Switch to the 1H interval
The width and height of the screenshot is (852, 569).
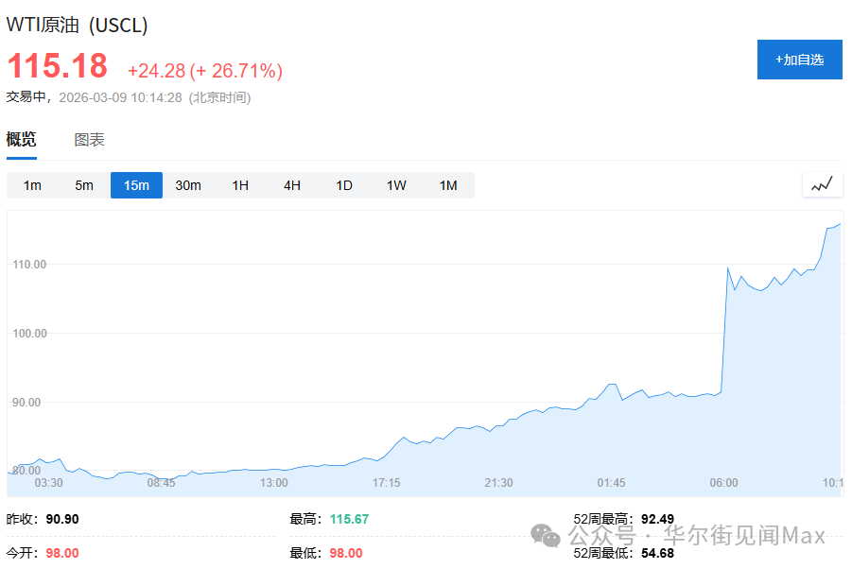(239, 185)
